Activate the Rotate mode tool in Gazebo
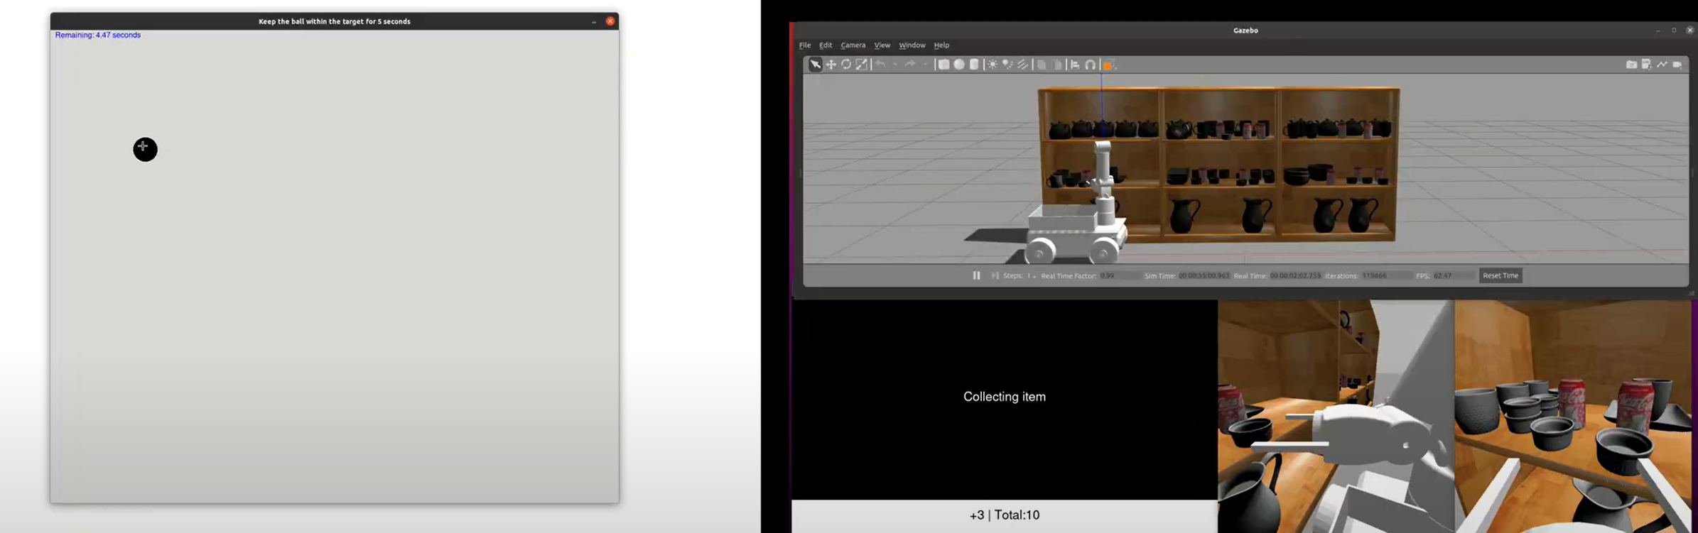The width and height of the screenshot is (1698, 533). (x=846, y=65)
